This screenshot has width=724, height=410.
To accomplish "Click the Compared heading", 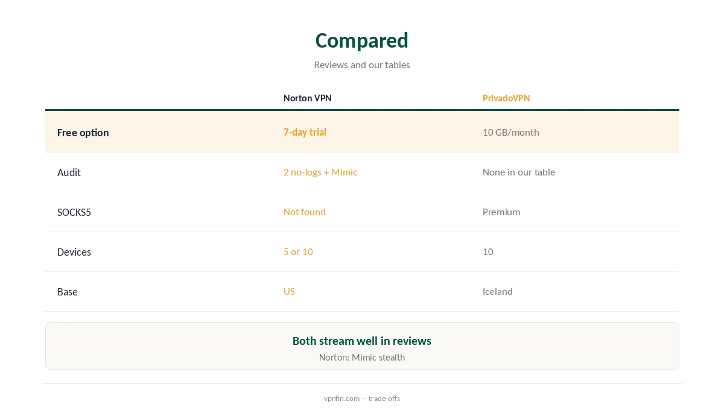I will pos(362,40).
